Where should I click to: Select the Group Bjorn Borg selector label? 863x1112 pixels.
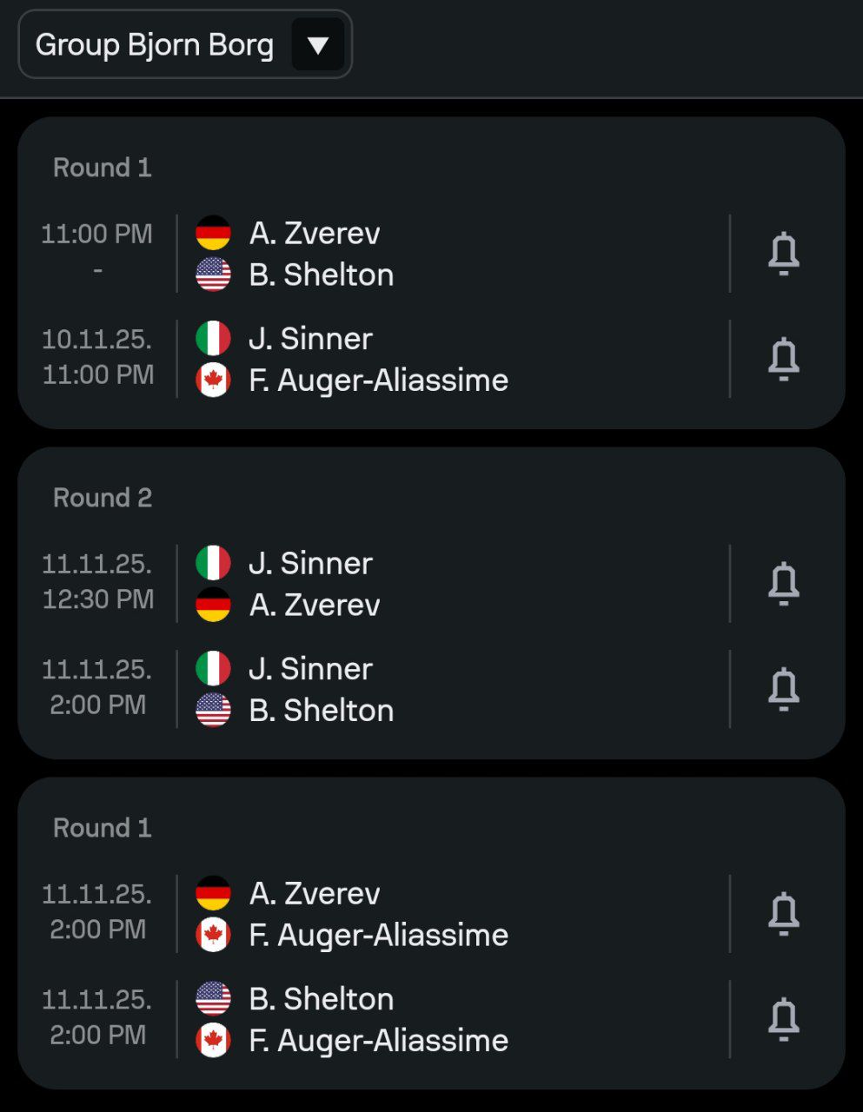tap(154, 44)
